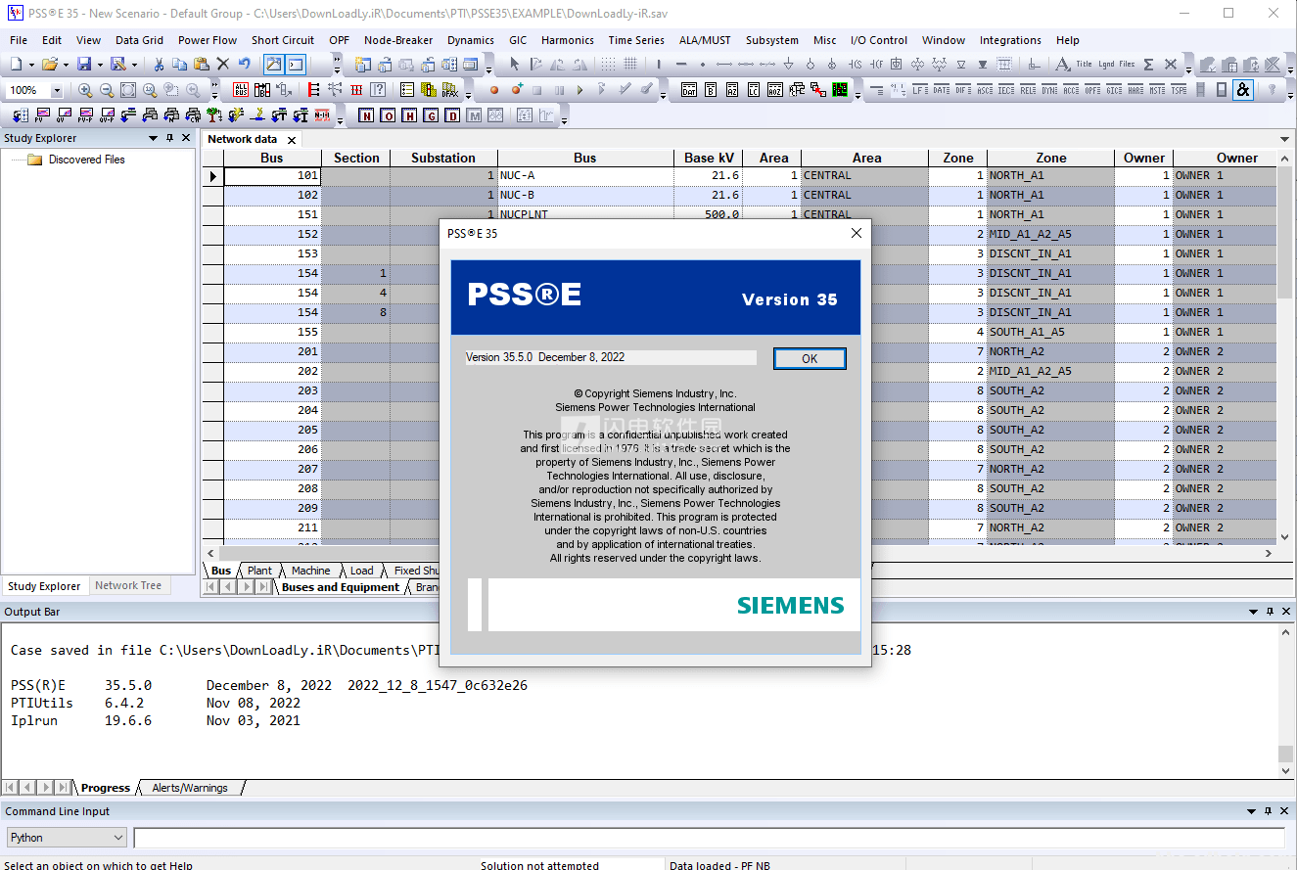Screen dimensions: 1297x870
Task: Toggle Command Line Input auto-hide pin
Action: (1270, 811)
